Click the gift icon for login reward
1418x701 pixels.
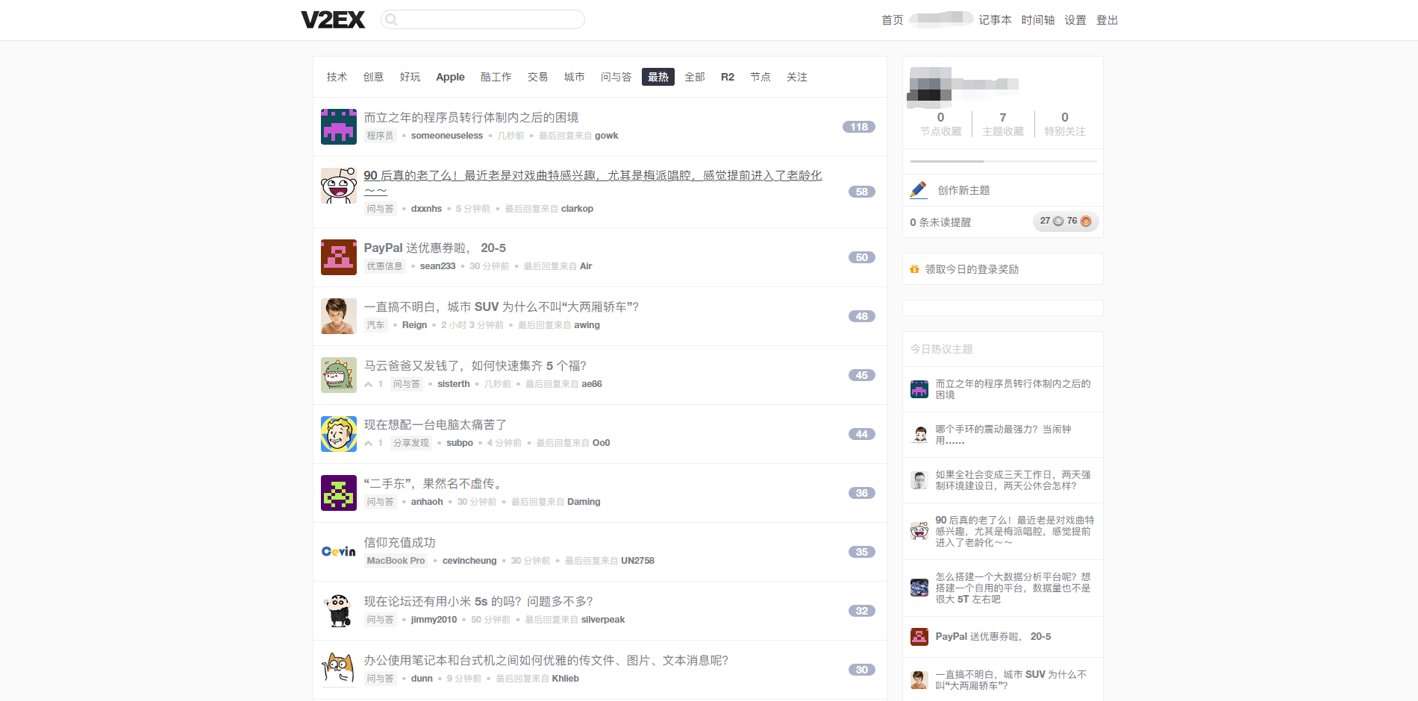(x=914, y=269)
